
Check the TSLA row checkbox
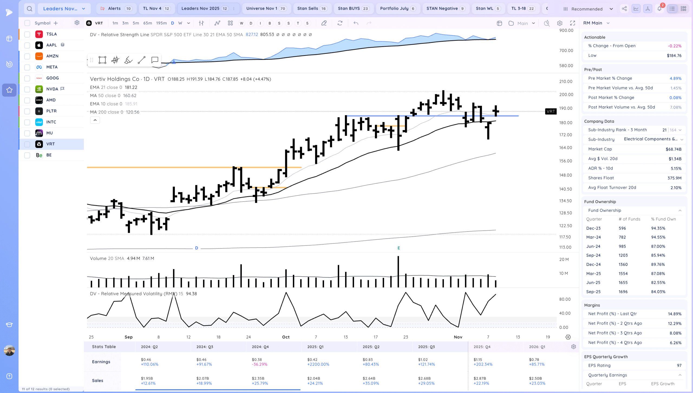(27, 34)
